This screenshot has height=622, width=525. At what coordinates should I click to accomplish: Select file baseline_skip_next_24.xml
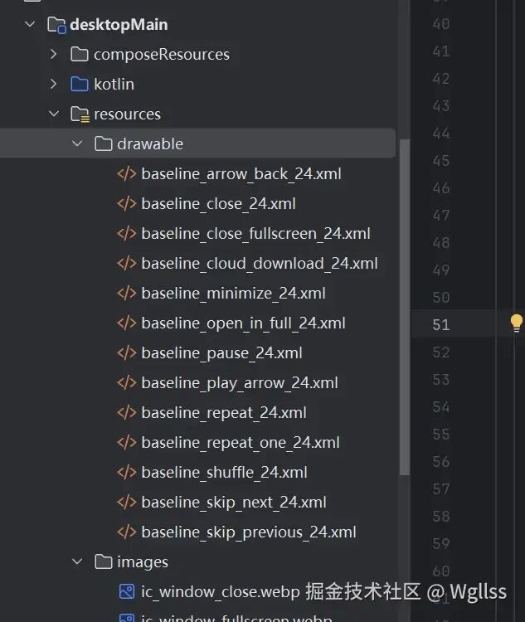click(x=234, y=503)
